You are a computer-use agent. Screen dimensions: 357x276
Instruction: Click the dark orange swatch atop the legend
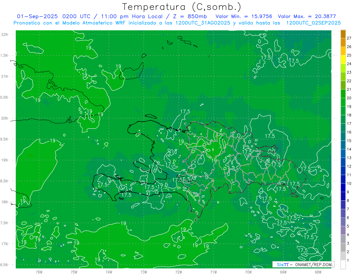click(x=343, y=34)
